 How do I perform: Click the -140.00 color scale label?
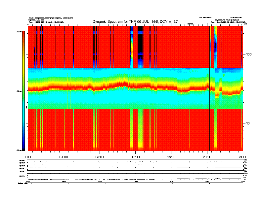18,91
